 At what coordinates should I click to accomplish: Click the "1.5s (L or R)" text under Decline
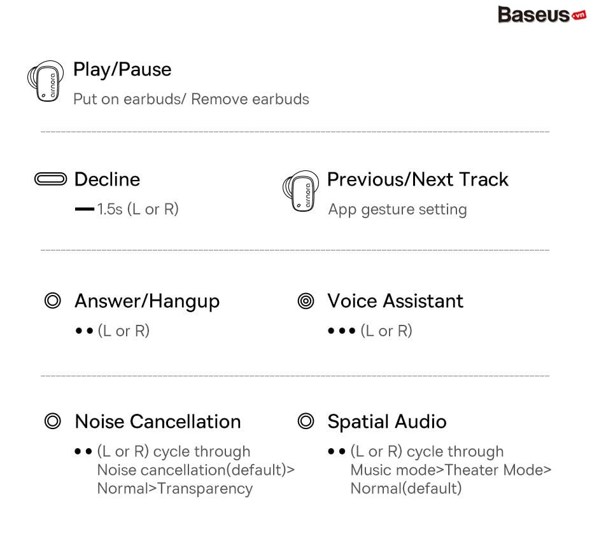pyautogui.click(x=137, y=209)
